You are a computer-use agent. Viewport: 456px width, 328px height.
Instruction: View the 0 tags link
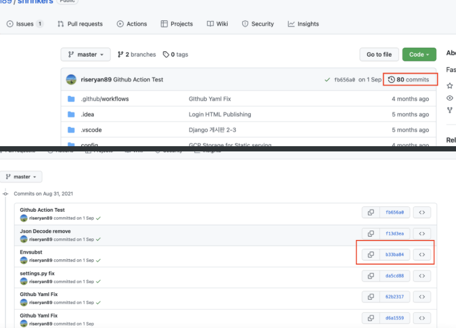tap(175, 54)
